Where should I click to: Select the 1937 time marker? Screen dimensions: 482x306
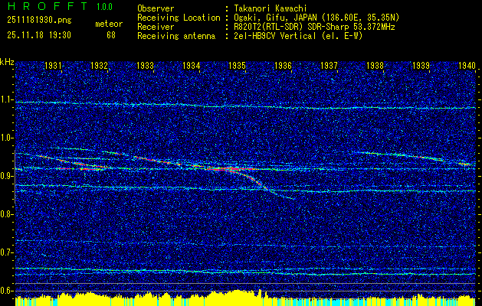pyautogui.click(x=329, y=67)
